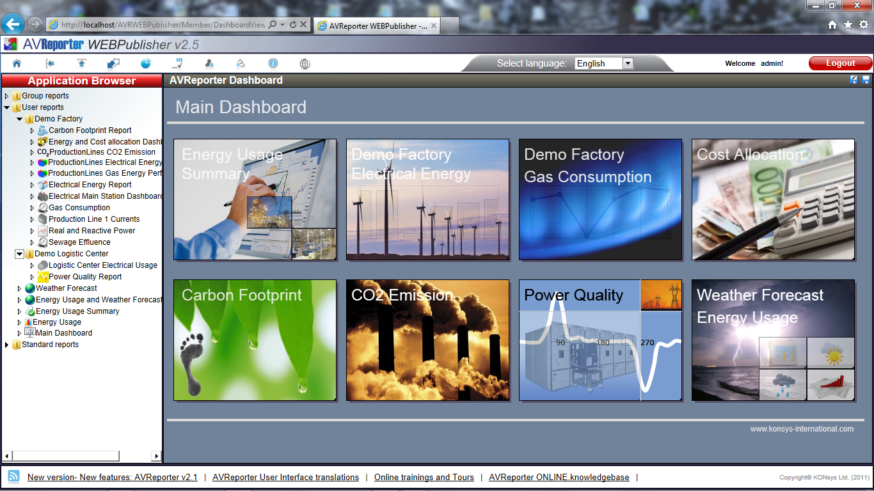874x491 pixels.
Task: Select Electrical Main Station Dashboard item
Action: tap(106, 196)
